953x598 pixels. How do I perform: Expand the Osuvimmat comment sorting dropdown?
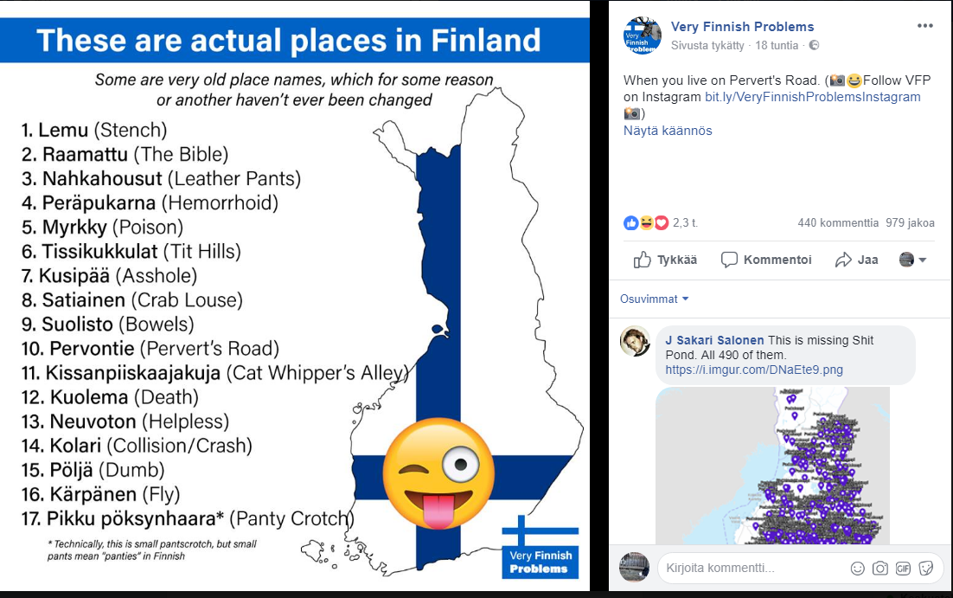654,299
